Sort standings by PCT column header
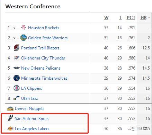 [x=131, y=18]
